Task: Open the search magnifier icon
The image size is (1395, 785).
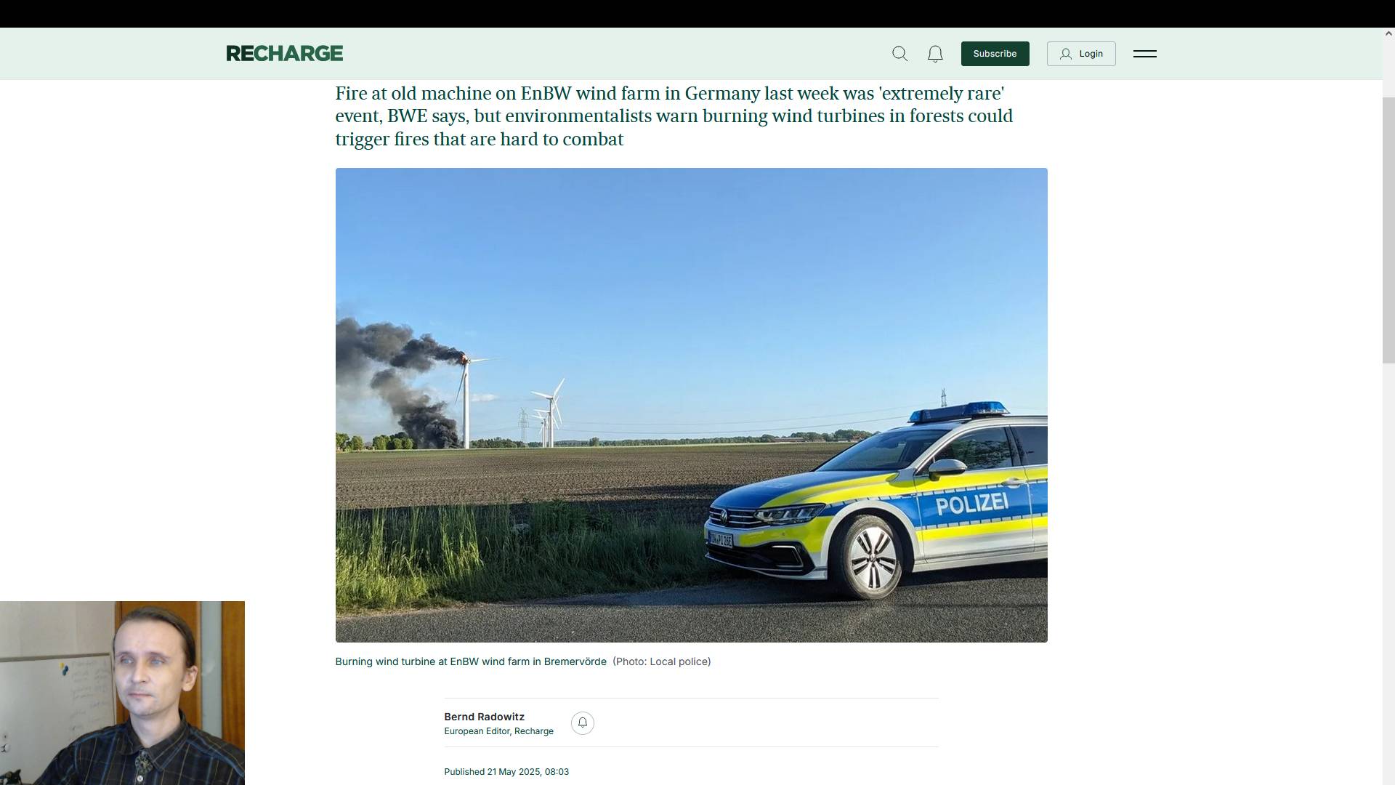Action: pyautogui.click(x=899, y=54)
